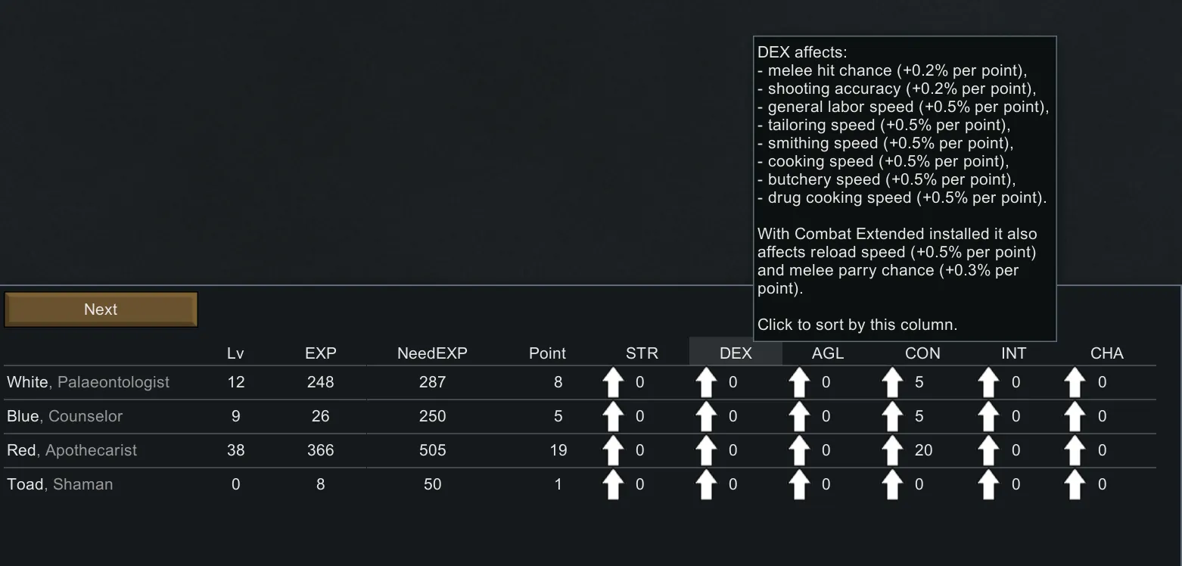The width and height of the screenshot is (1182, 566).
Task: Raise Toad's CHA using the arrow
Action: click(x=1075, y=485)
